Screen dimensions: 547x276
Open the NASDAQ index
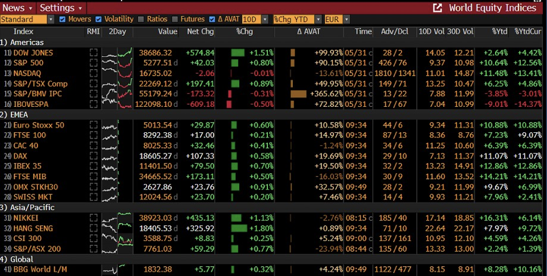tap(27, 73)
